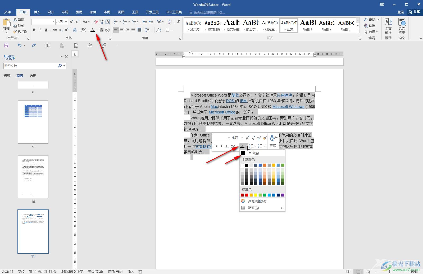Expand the Gradient (渐变) submenu
Screen dimensions: 423x274
262,208
